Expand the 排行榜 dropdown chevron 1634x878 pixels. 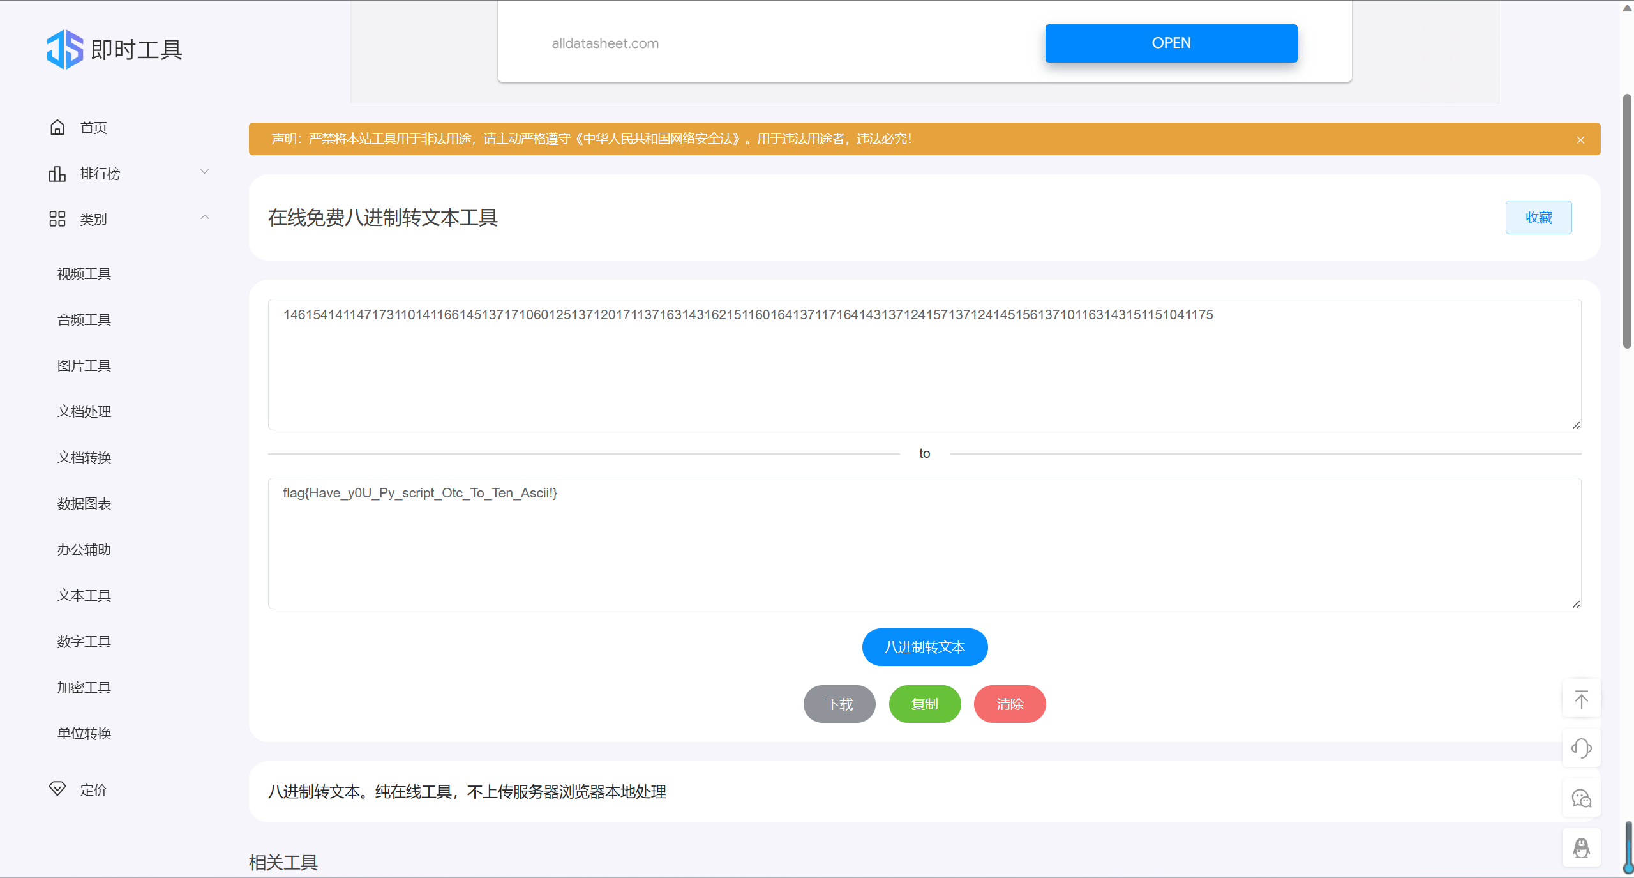204,172
